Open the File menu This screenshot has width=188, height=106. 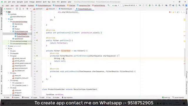pyautogui.click(x=5, y=2)
